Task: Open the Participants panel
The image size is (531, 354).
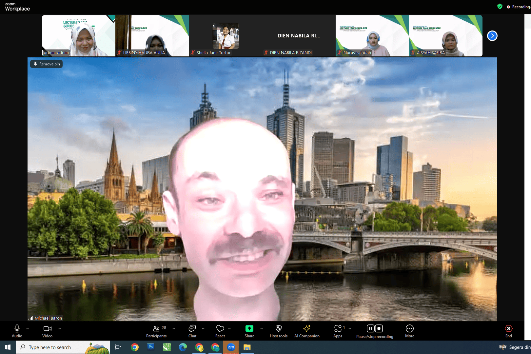Action: [x=156, y=331]
